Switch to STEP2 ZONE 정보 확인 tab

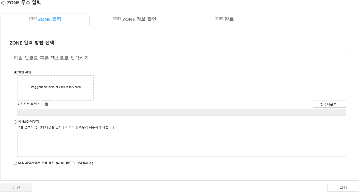tap(135, 19)
